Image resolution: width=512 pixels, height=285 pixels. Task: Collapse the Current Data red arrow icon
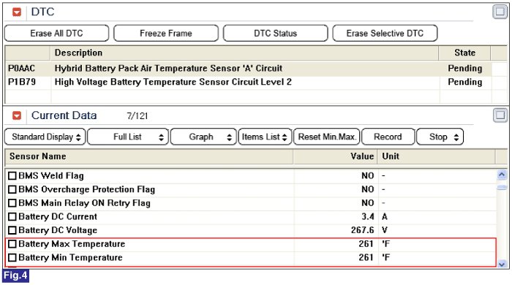tap(17, 115)
